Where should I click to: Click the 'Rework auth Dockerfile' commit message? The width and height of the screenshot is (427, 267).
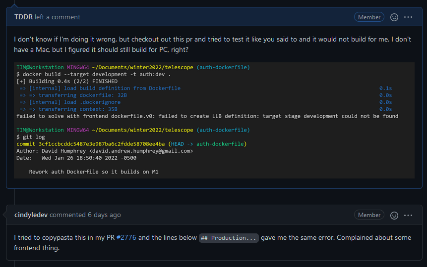click(93, 172)
